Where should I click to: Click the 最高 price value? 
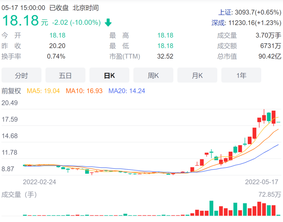click(165, 35)
